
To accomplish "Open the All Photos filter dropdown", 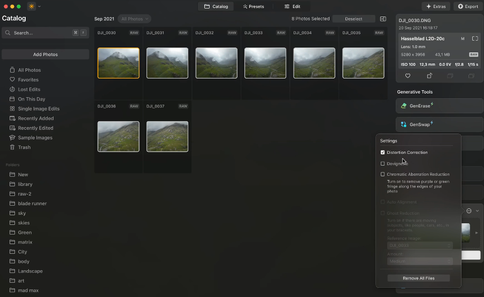I will (134, 19).
